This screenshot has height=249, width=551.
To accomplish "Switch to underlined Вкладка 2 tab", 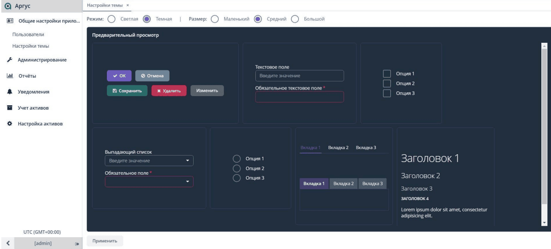I will coord(338,148).
